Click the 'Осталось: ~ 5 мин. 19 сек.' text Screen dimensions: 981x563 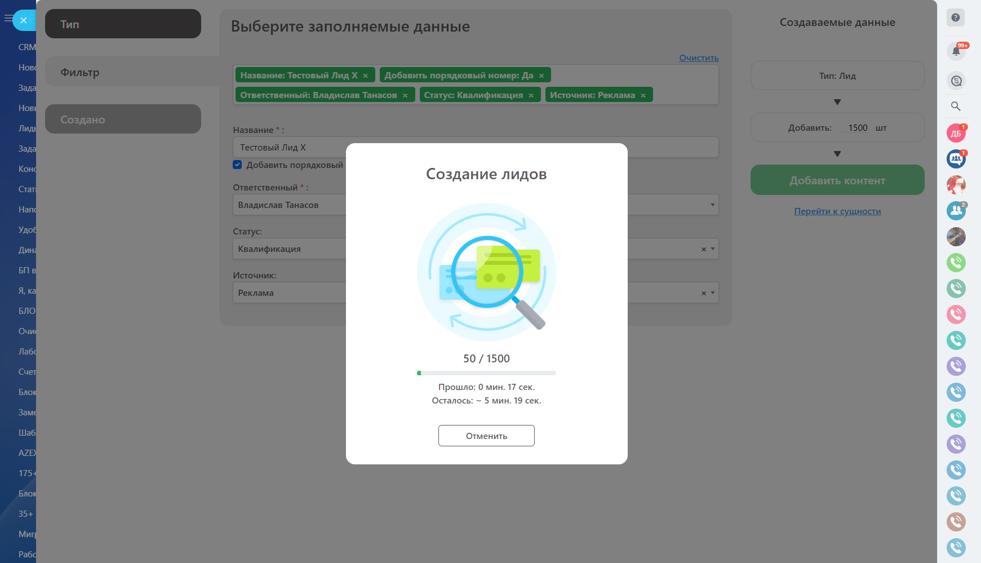pos(486,401)
